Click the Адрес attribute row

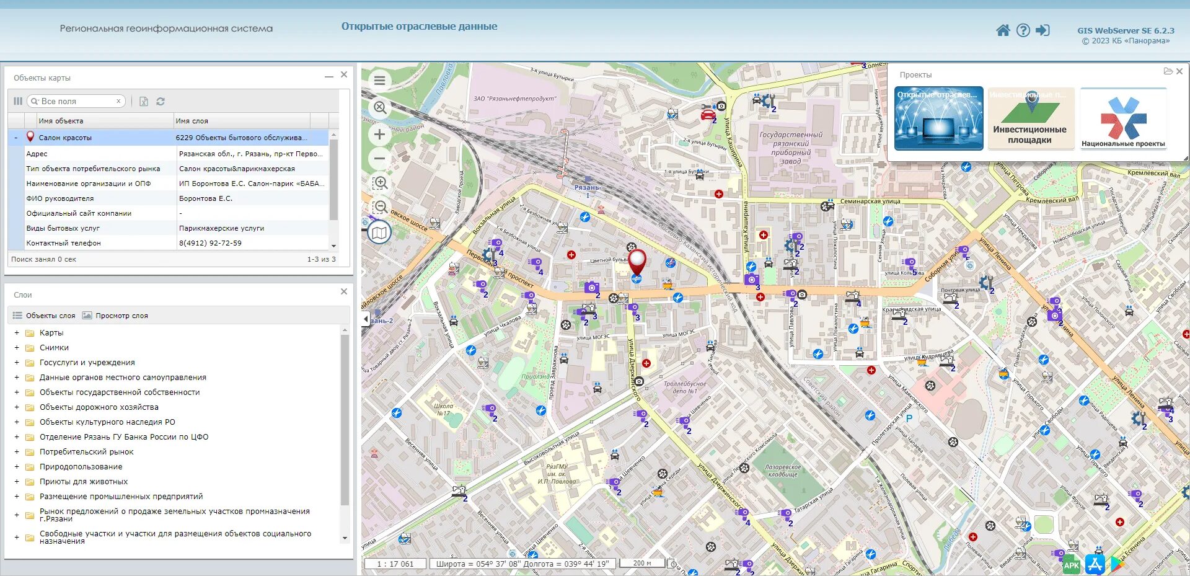pyautogui.click(x=169, y=154)
